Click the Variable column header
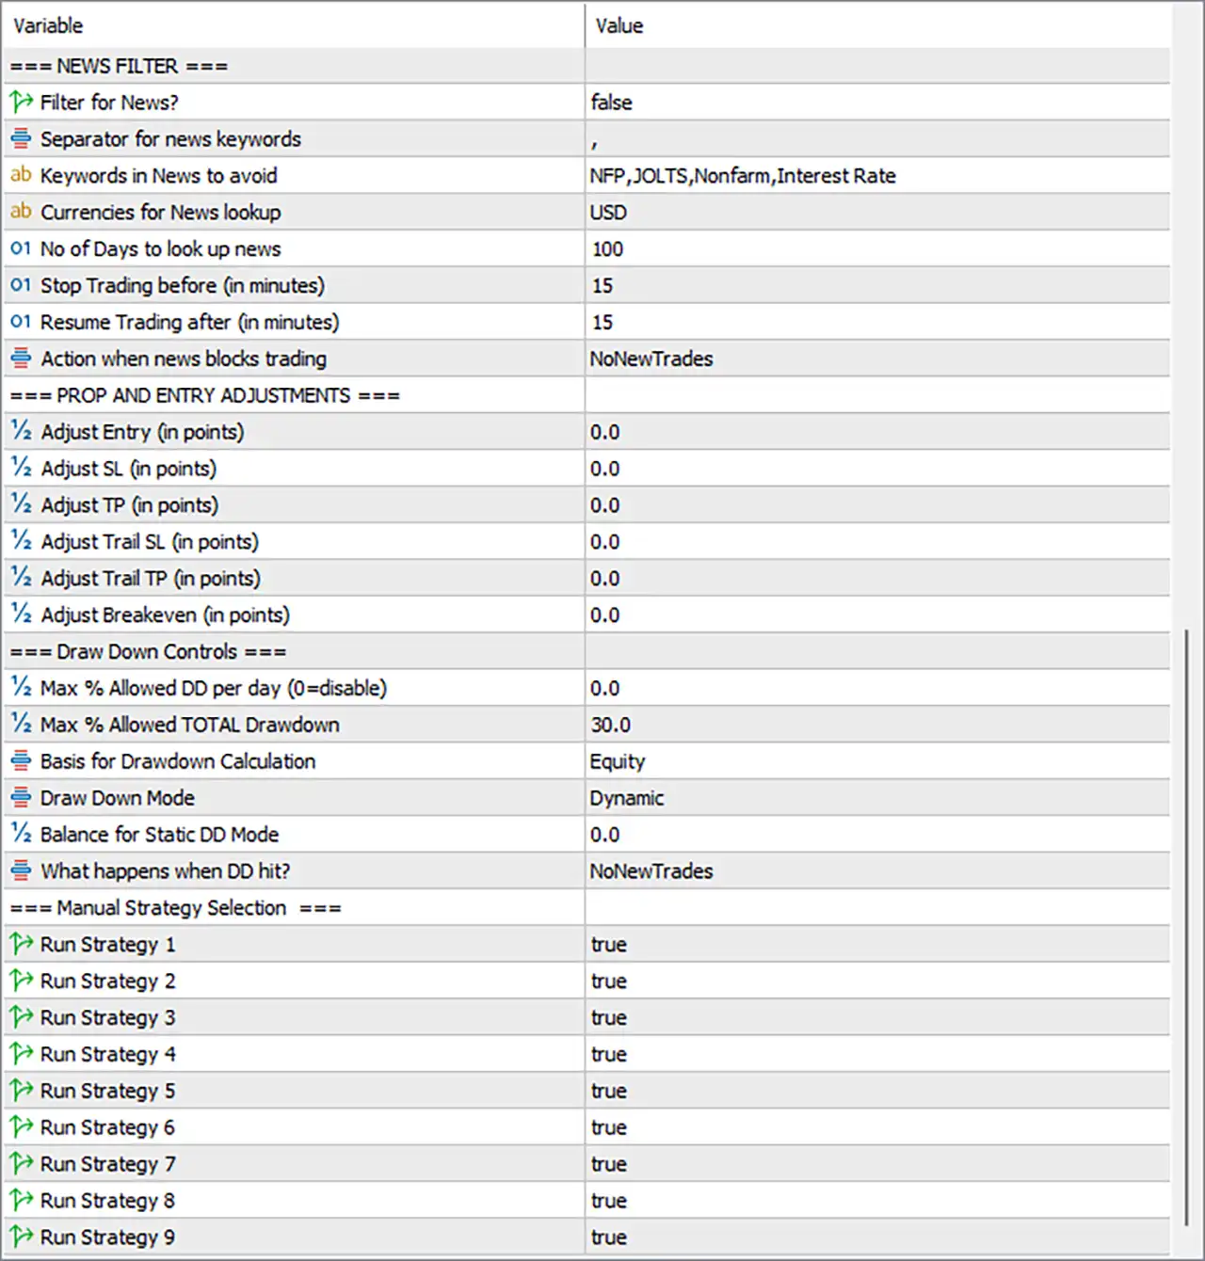 pyautogui.click(x=294, y=25)
